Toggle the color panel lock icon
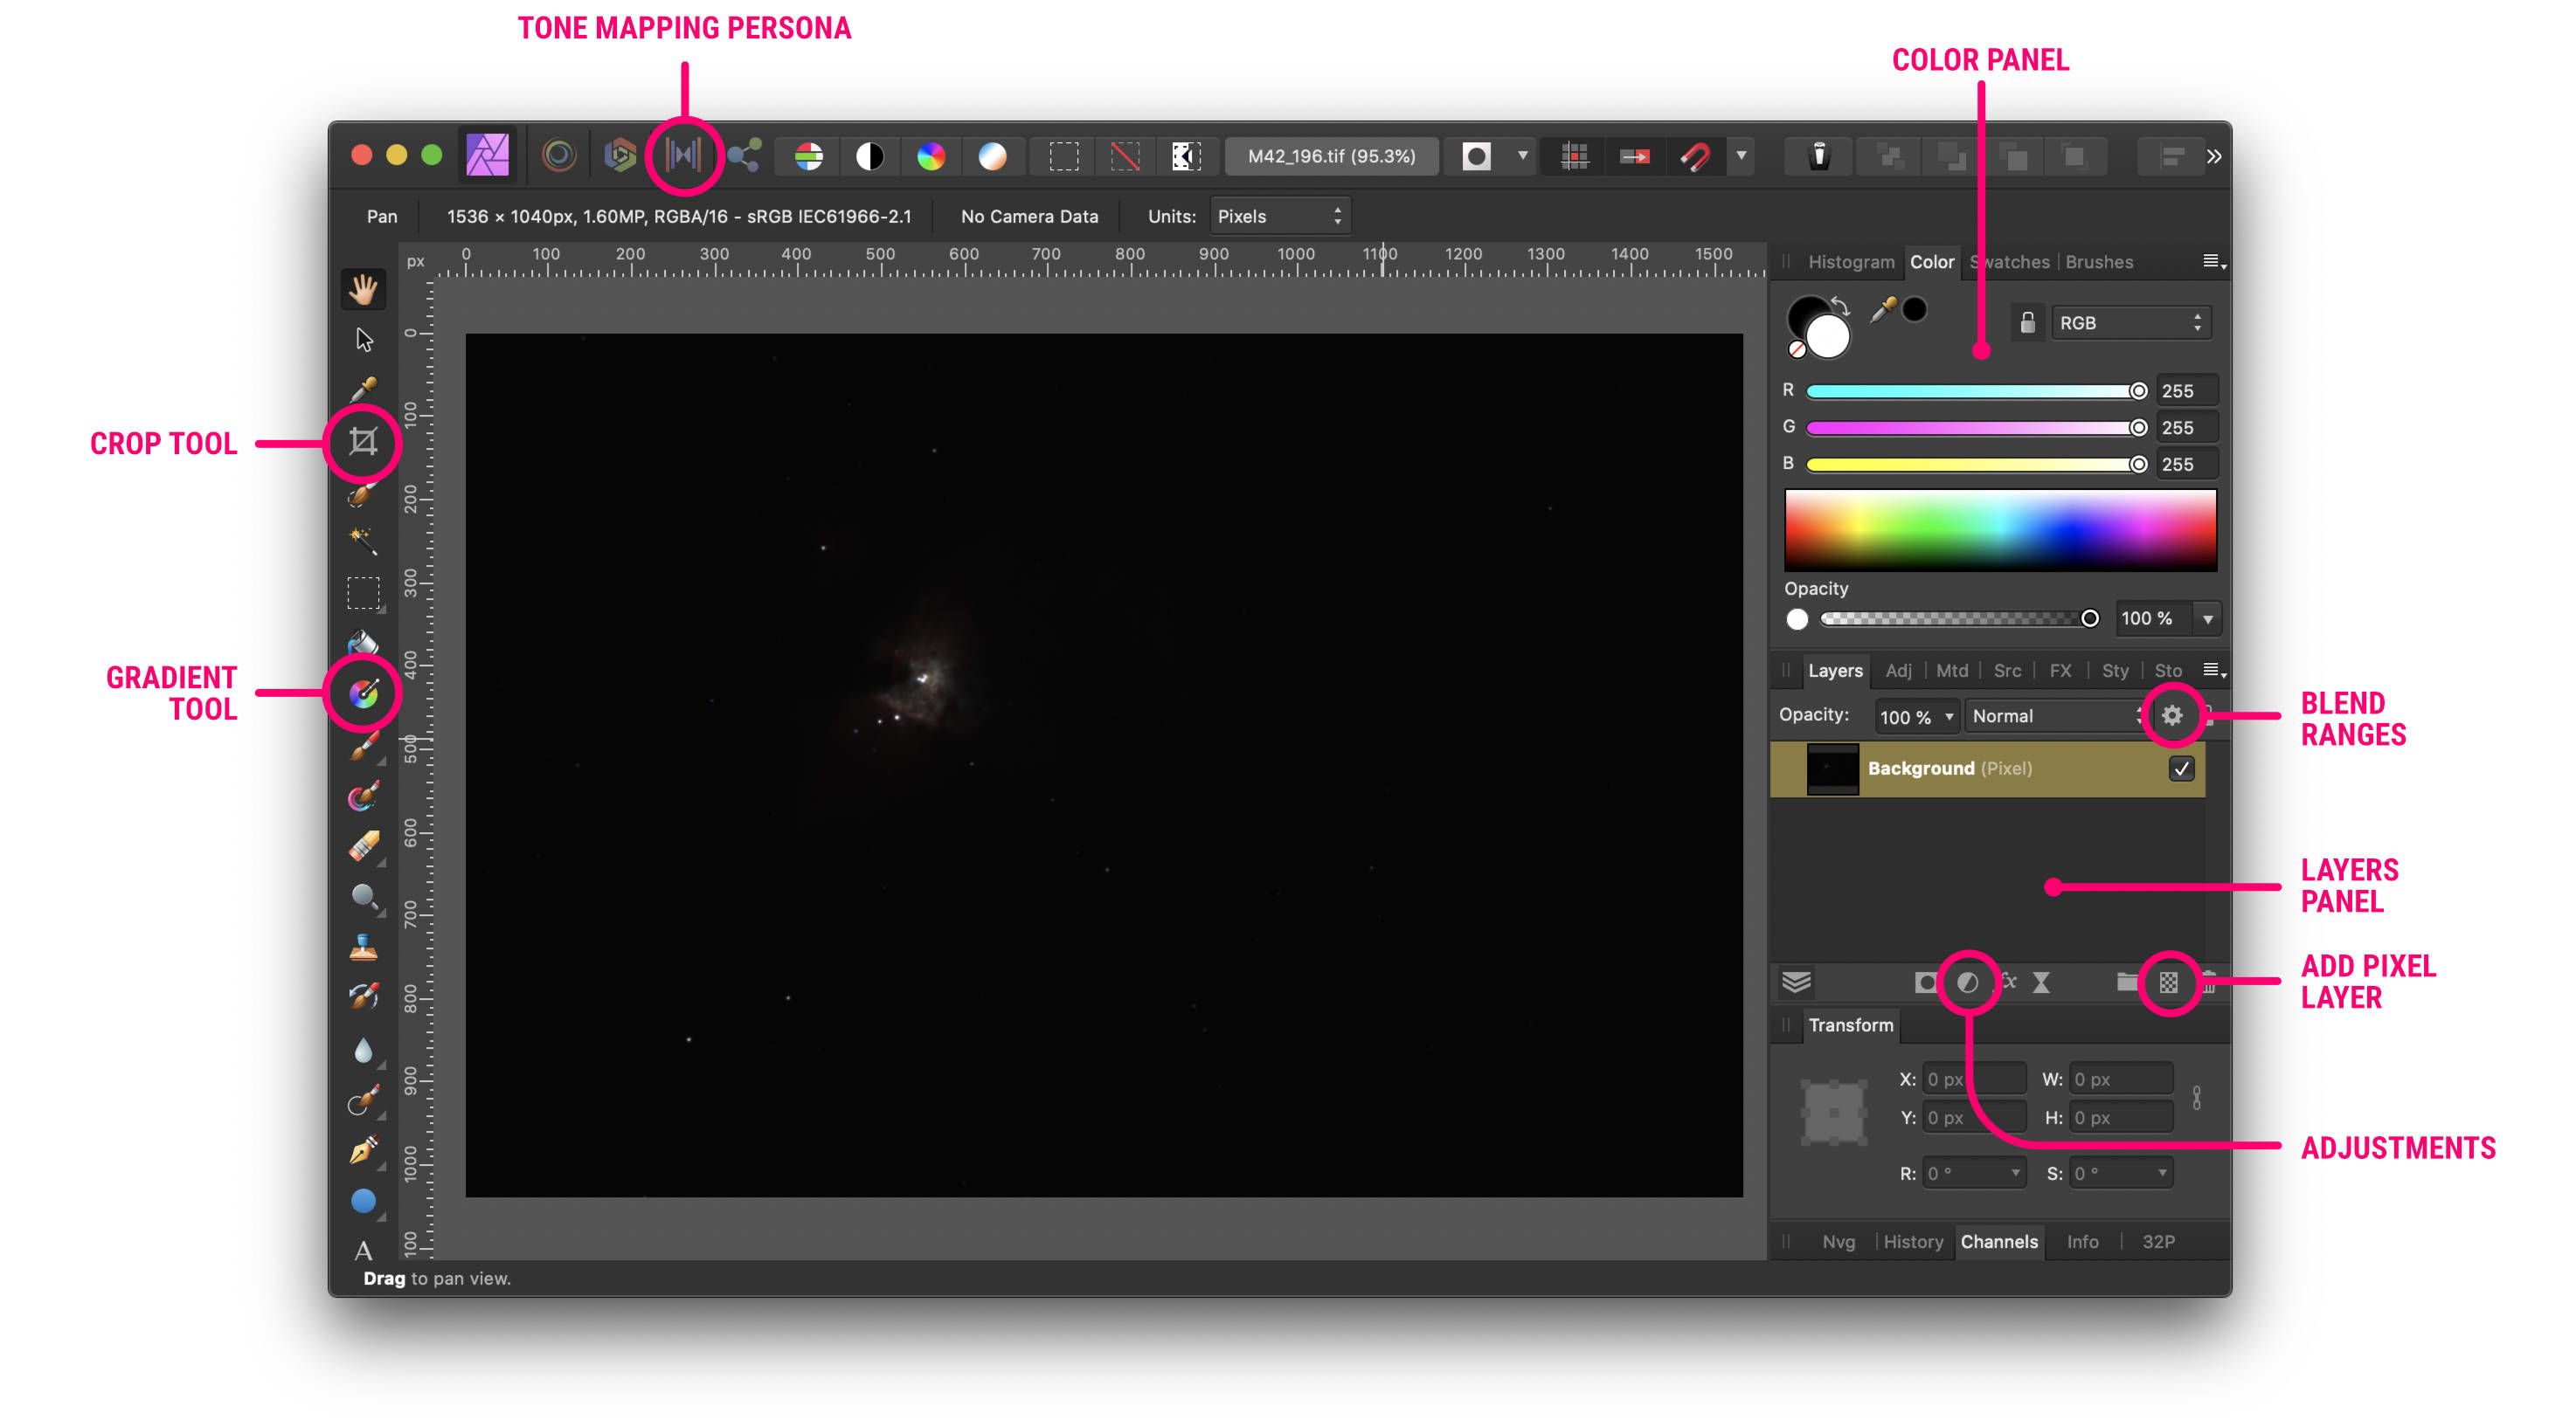Image resolution: width=2576 pixels, height=1427 pixels. click(2027, 323)
